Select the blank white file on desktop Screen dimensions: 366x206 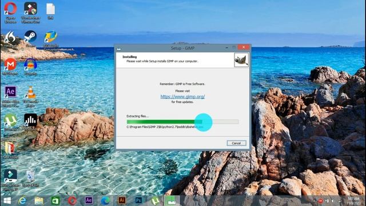coord(50,11)
